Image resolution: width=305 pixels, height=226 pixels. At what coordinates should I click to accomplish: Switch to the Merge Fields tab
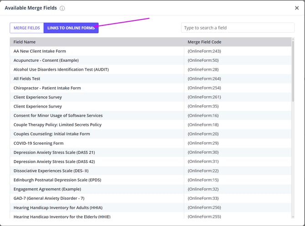[x=26, y=28]
